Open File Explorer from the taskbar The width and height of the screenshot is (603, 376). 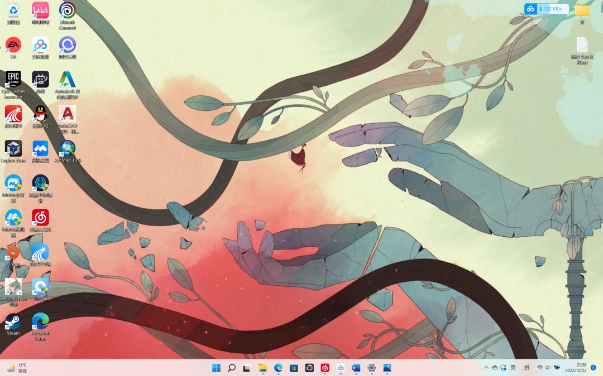click(262, 368)
